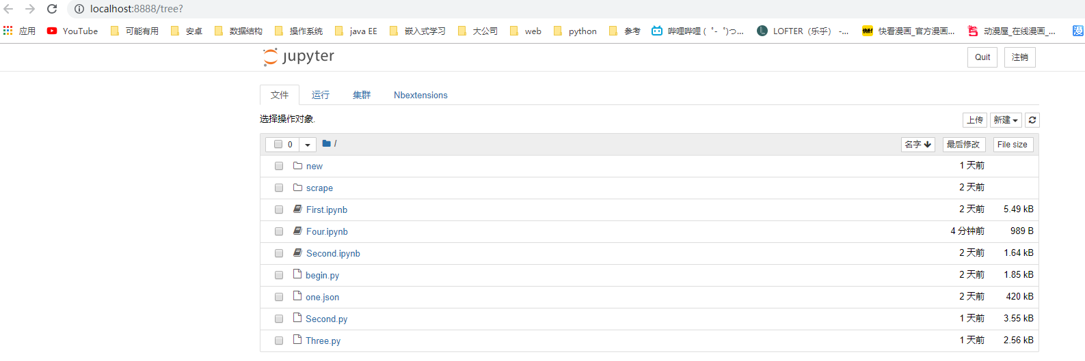The image size is (1085, 361).
Task: Tick the select-all checkbox in header
Action: point(278,144)
